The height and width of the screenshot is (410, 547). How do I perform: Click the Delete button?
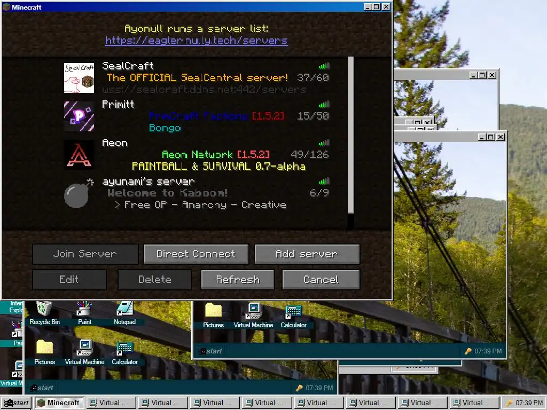tap(154, 280)
